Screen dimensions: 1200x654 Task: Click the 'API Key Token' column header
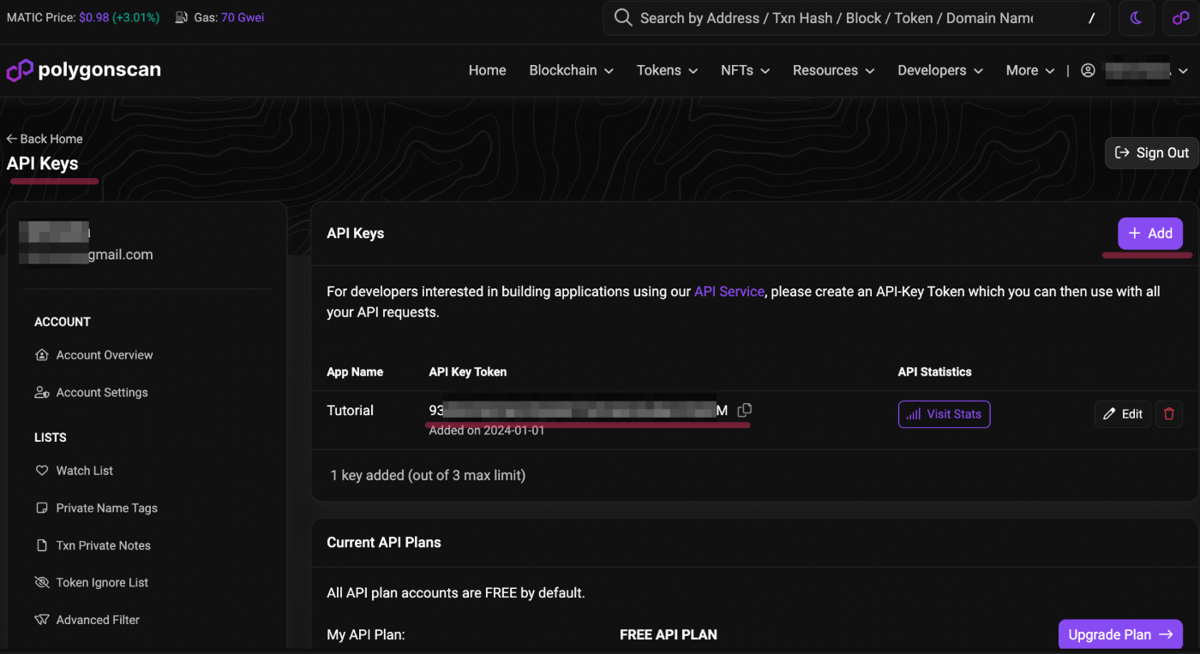tap(468, 372)
